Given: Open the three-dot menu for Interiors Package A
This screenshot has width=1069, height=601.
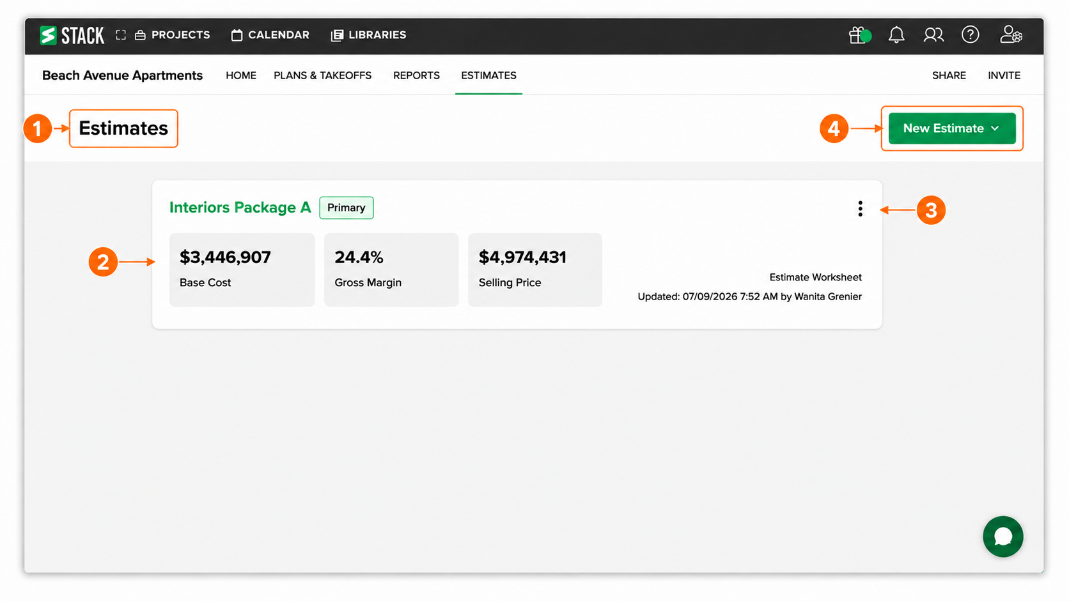Looking at the screenshot, I should pyautogui.click(x=860, y=209).
